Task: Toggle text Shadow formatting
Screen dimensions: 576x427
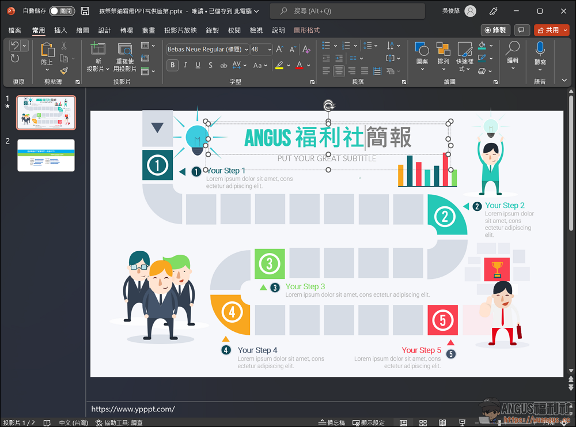Action: coord(210,65)
